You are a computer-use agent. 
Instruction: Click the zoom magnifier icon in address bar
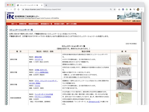pos(111,9)
